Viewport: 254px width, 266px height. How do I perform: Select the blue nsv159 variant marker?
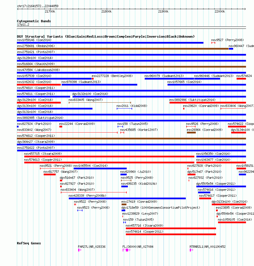pos(125,222)
